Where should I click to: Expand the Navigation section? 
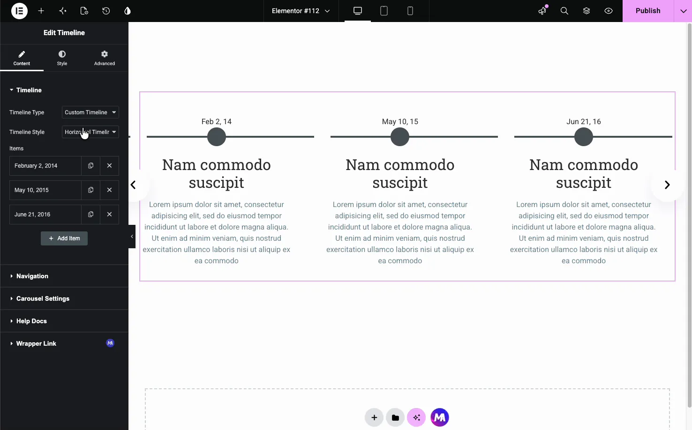(64, 276)
